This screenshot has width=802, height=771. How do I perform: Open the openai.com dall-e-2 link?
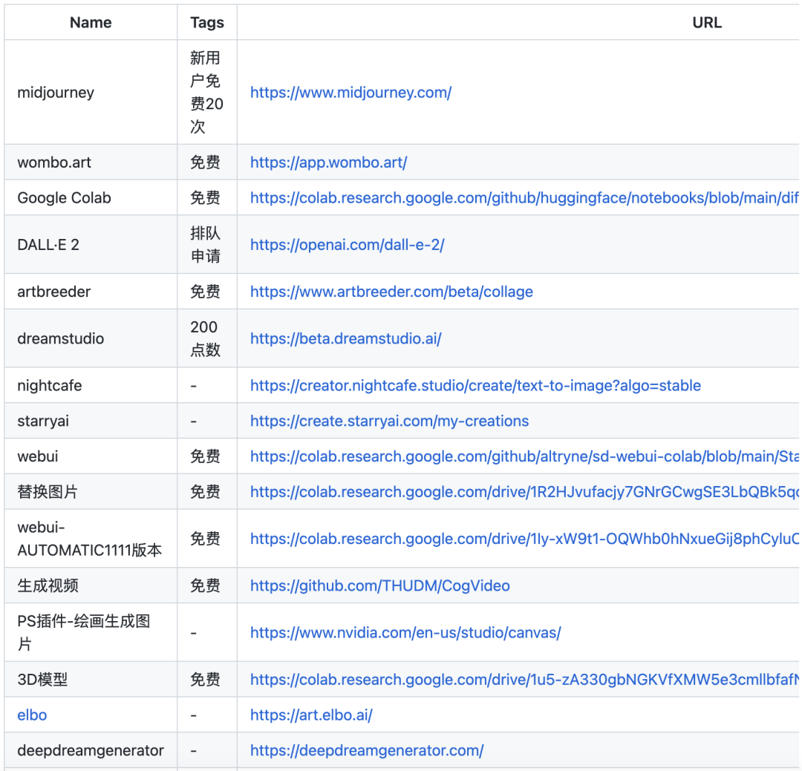coord(348,245)
